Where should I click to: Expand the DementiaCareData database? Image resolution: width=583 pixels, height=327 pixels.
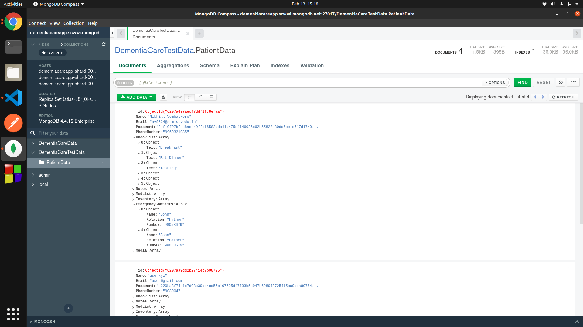click(33, 143)
